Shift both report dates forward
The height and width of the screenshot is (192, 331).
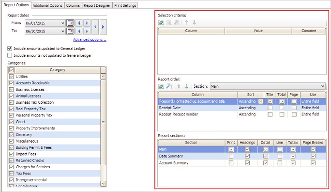click(103, 27)
